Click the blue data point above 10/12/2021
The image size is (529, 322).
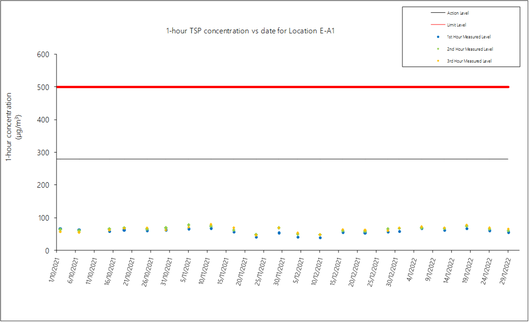point(320,238)
